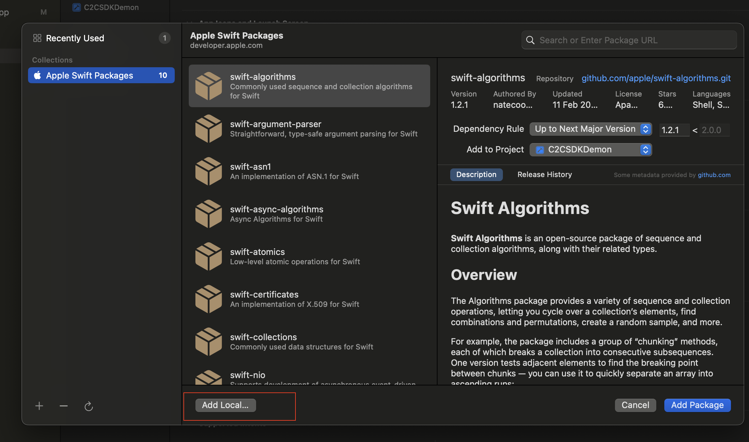Select the swift-collections package icon
This screenshot has height=442, width=749.
click(209, 341)
